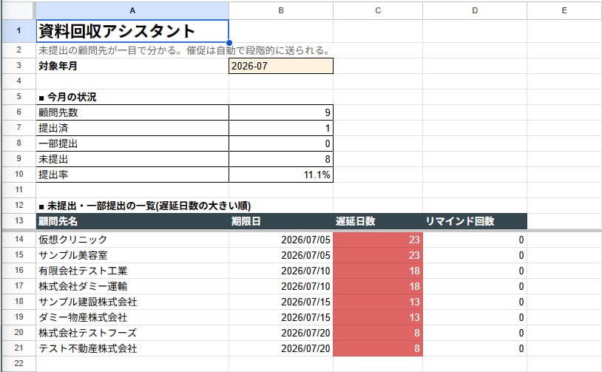
Task: Click the テスト不動産株式会社 cell
Action: point(132,348)
